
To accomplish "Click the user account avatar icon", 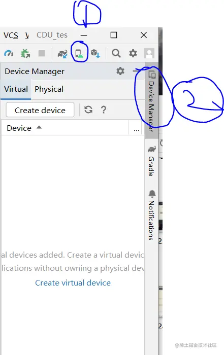I will [x=149, y=53].
